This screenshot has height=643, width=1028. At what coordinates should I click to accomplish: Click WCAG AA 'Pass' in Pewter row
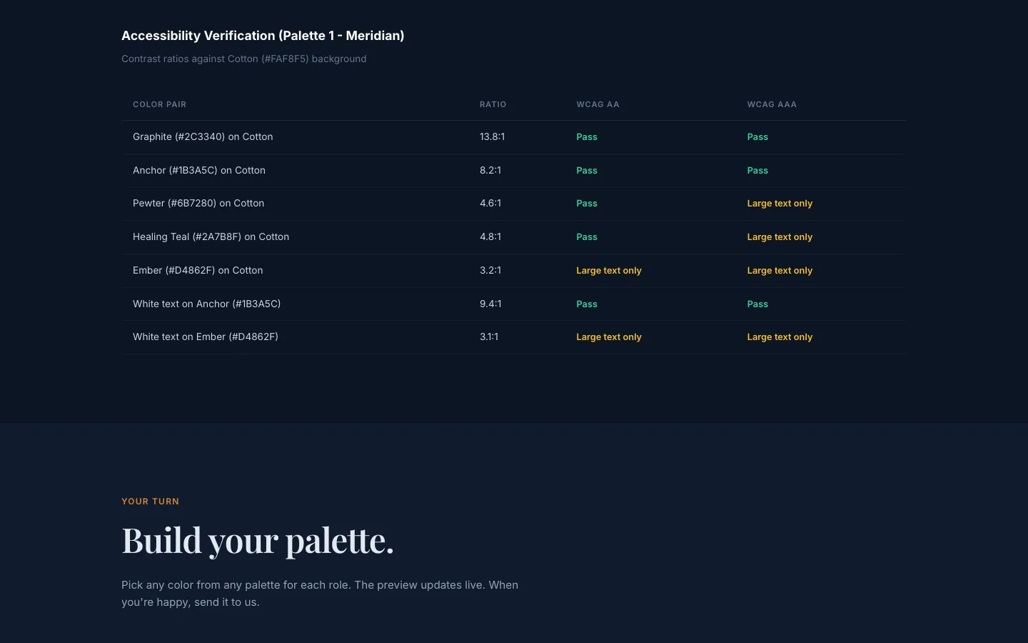pos(587,203)
